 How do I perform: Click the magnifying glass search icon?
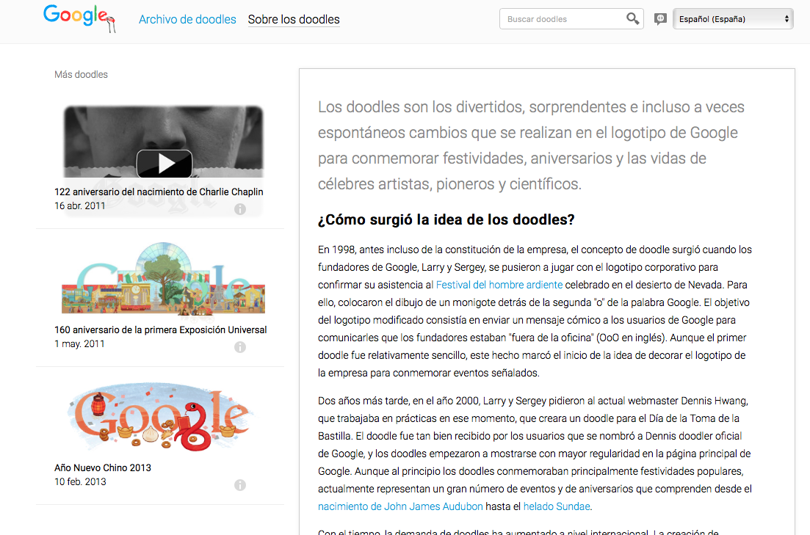point(632,19)
